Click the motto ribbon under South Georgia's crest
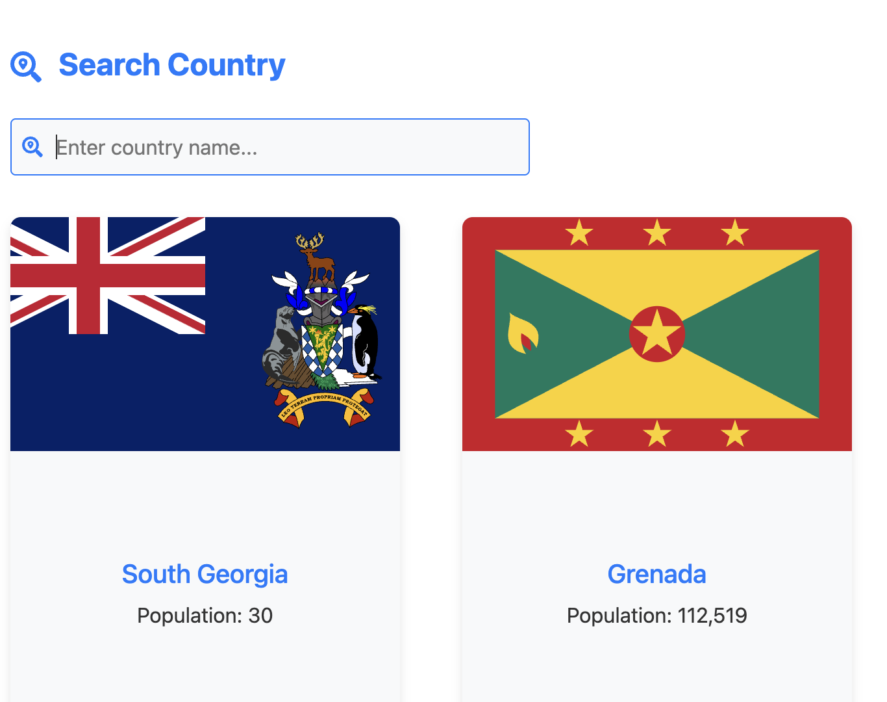Viewport: 887px width, 702px height. [323, 406]
